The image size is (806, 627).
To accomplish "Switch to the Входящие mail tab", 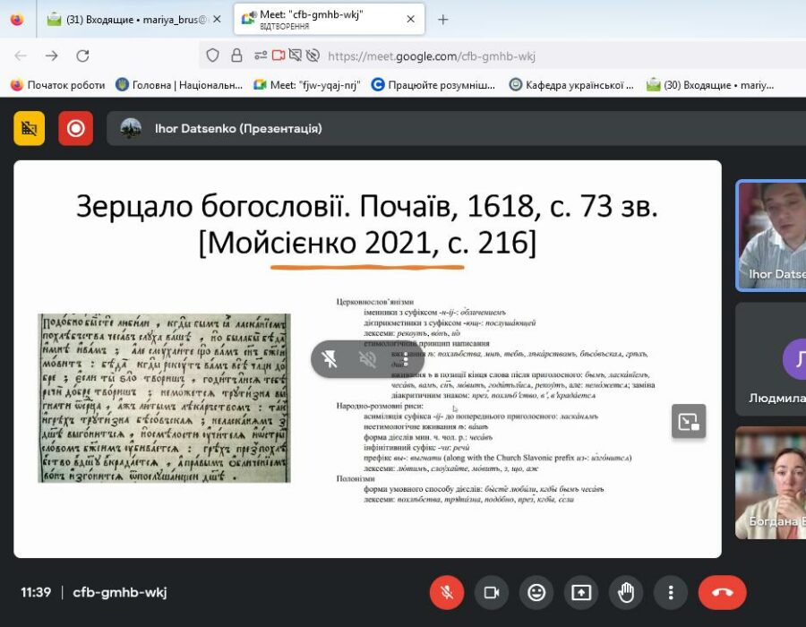I will 125,20.
